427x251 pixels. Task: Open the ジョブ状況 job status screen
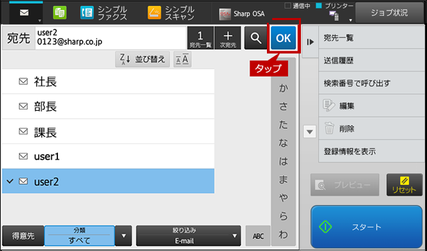click(390, 13)
